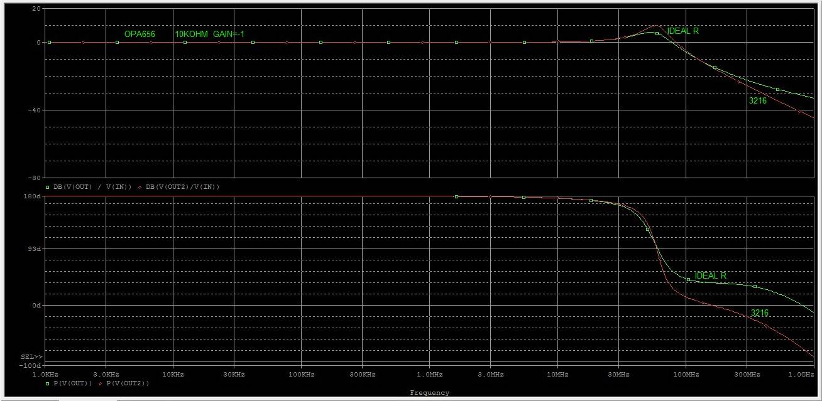Select the DB(V(OUT) / V(IN)) trace name

[x=92, y=187]
